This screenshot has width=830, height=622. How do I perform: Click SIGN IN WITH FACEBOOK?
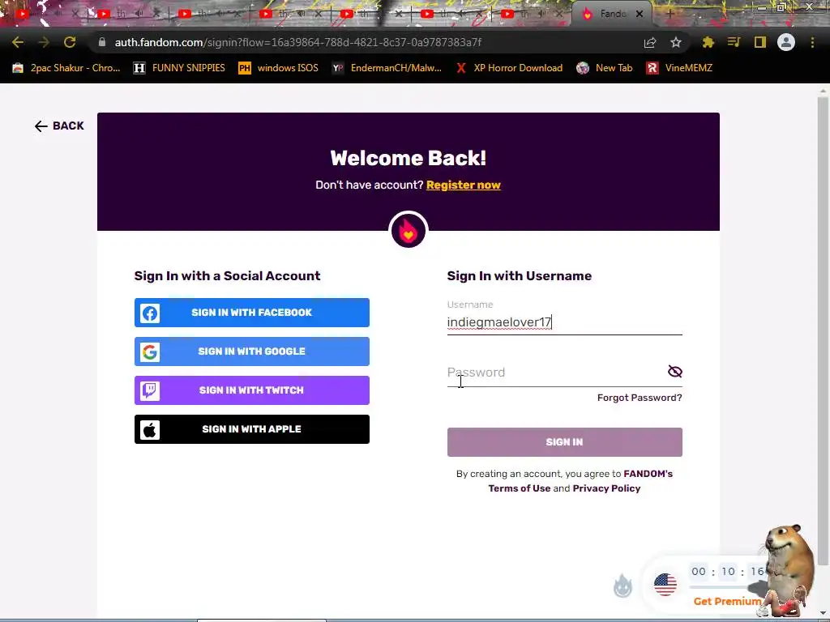click(x=252, y=313)
